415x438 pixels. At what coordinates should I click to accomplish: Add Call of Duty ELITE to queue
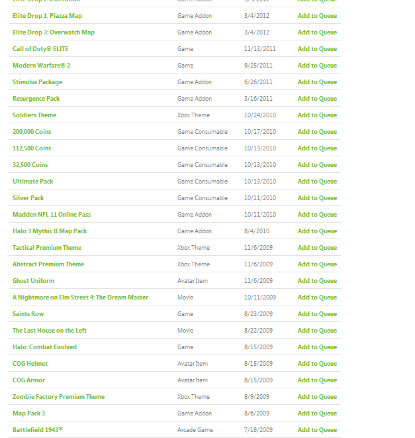coord(317,49)
